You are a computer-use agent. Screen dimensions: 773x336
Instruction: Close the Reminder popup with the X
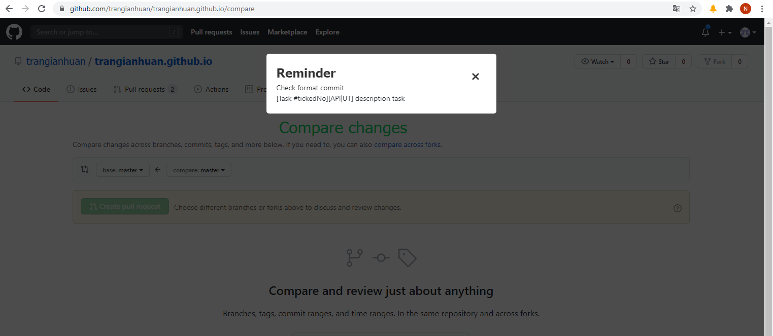point(475,77)
